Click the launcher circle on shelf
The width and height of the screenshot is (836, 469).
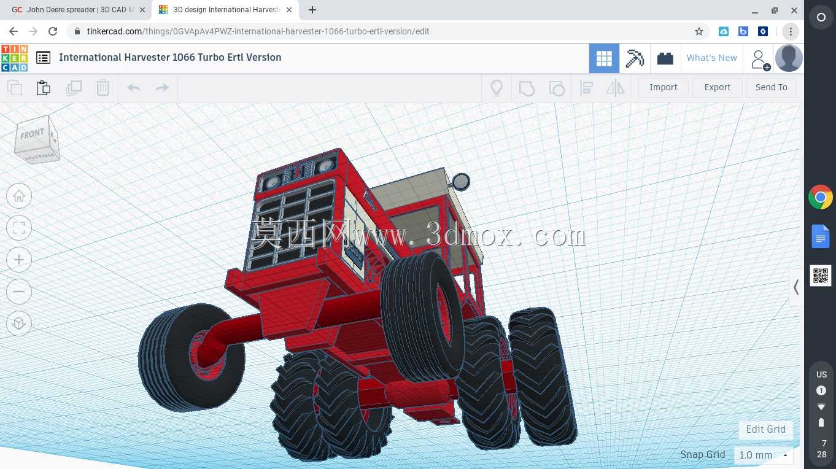821,18
